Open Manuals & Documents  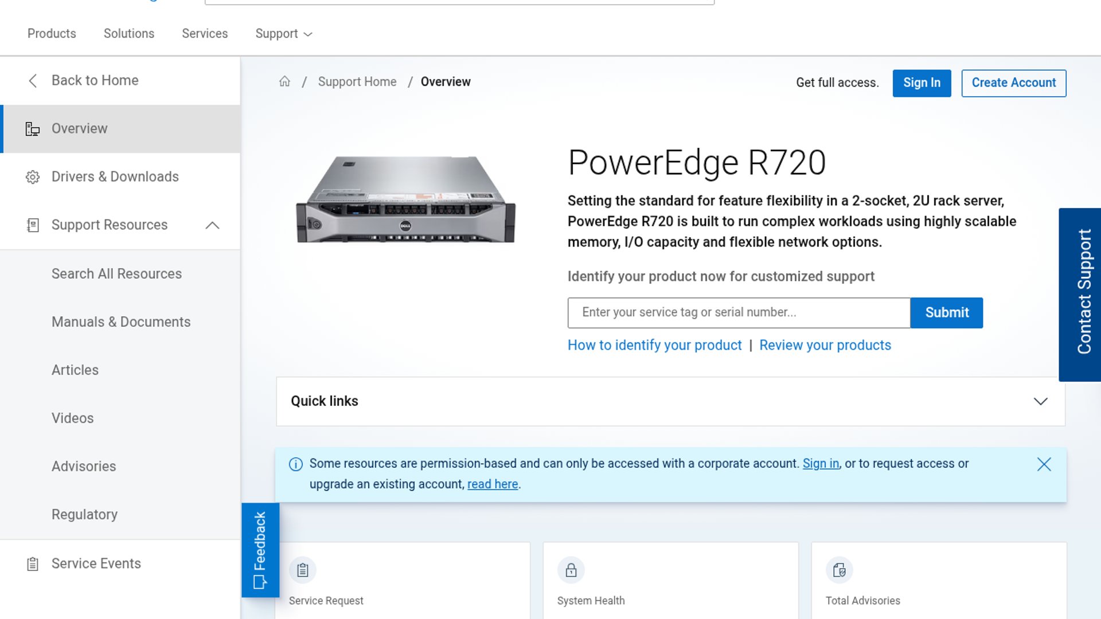click(121, 322)
